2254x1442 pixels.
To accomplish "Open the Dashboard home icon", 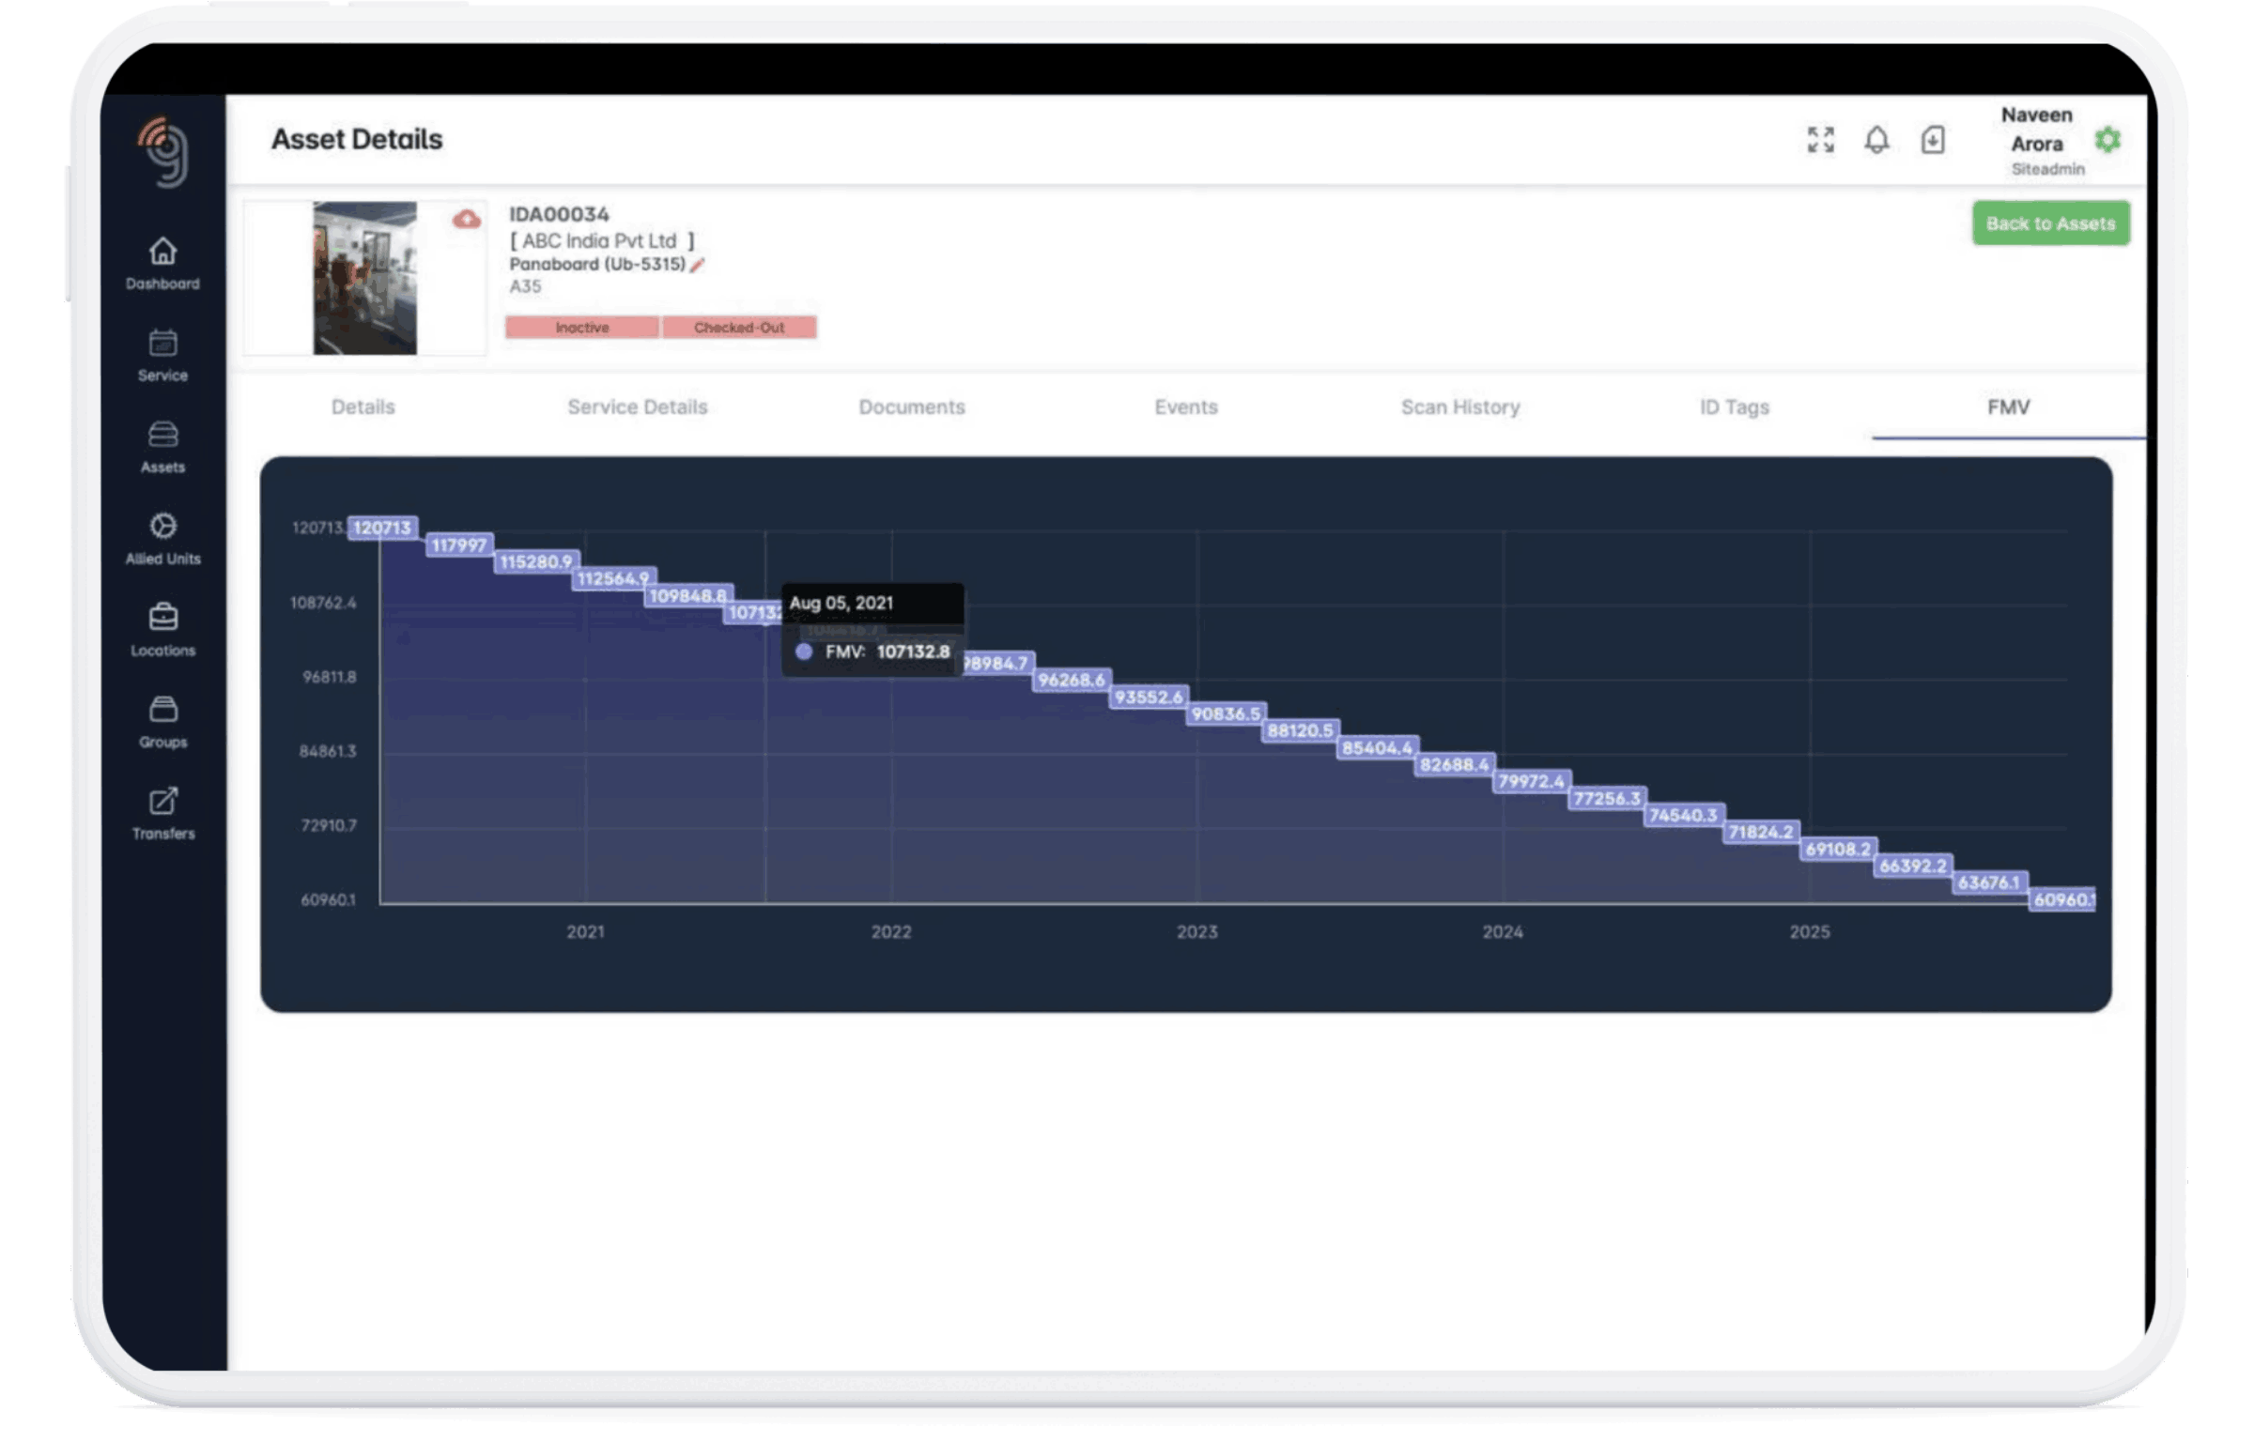I will pyautogui.click(x=162, y=252).
